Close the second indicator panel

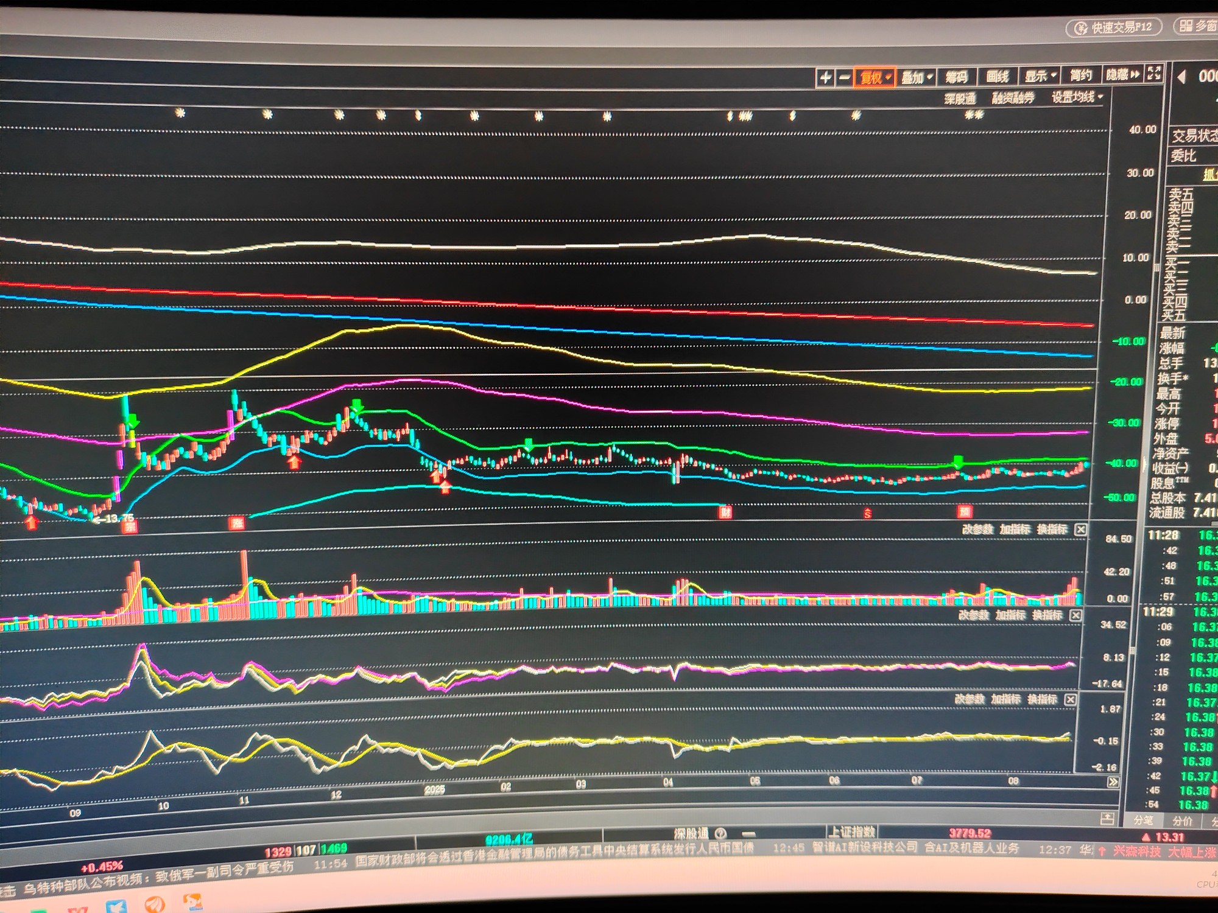pyautogui.click(x=1076, y=615)
